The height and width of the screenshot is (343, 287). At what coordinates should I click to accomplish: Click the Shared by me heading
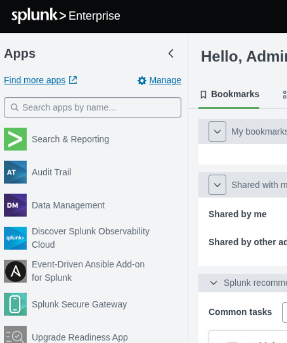point(238,214)
